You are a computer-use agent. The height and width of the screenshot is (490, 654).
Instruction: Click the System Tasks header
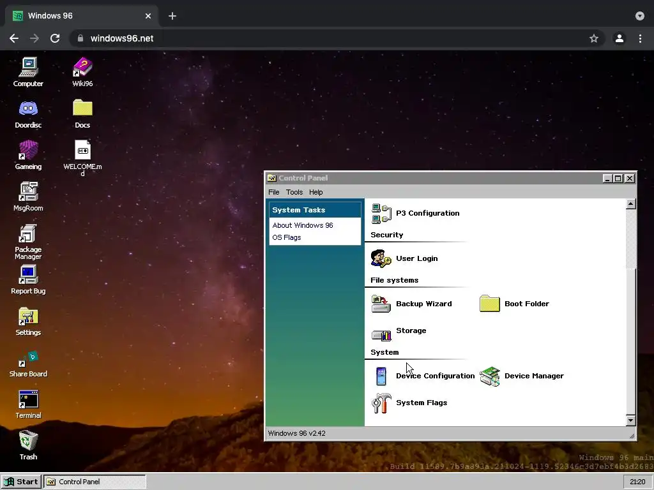click(x=315, y=210)
